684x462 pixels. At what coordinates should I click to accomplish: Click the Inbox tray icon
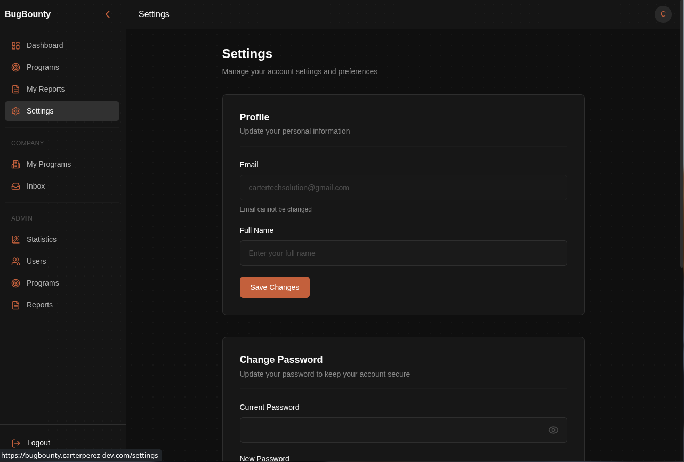click(x=15, y=186)
